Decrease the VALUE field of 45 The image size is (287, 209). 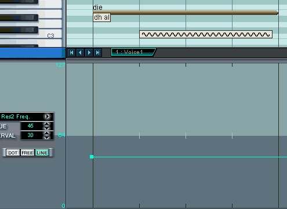47,128
